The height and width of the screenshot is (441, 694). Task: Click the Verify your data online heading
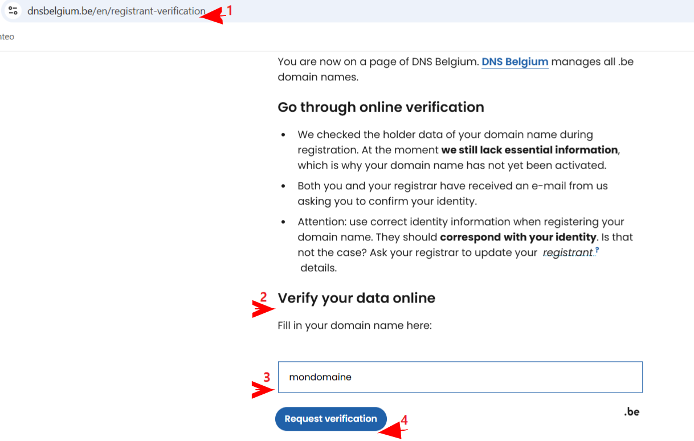point(356,298)
